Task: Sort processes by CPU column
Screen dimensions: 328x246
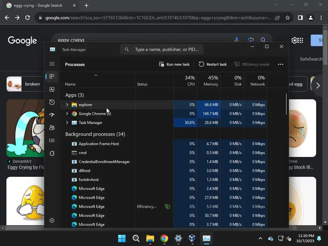Action: [185, 80]
